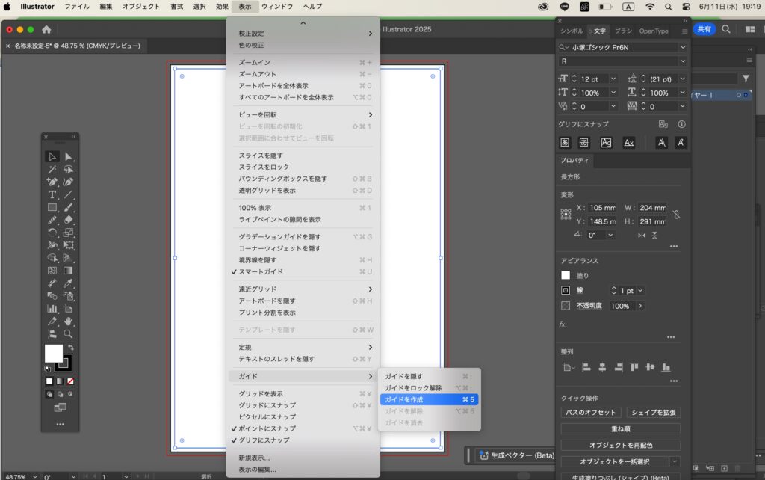The width and height of the screenshot is (765, 480).
Task: Select the Rotate tool
Action: click(52, 233)
